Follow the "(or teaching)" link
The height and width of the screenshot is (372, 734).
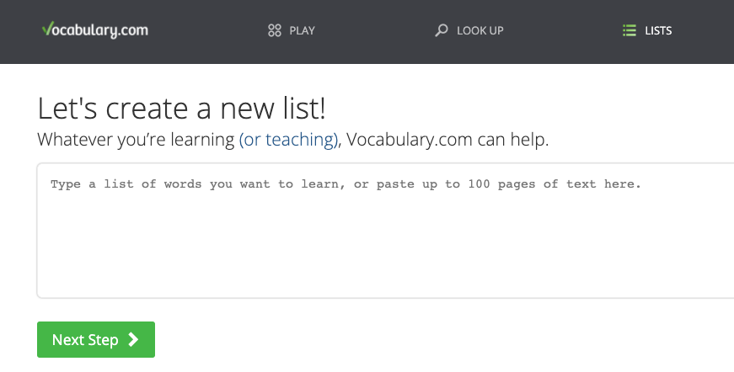tap(288, 140)
